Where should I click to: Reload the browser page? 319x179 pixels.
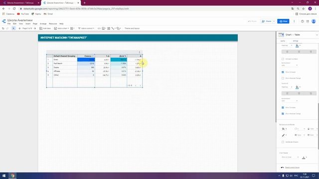point(14,9)
